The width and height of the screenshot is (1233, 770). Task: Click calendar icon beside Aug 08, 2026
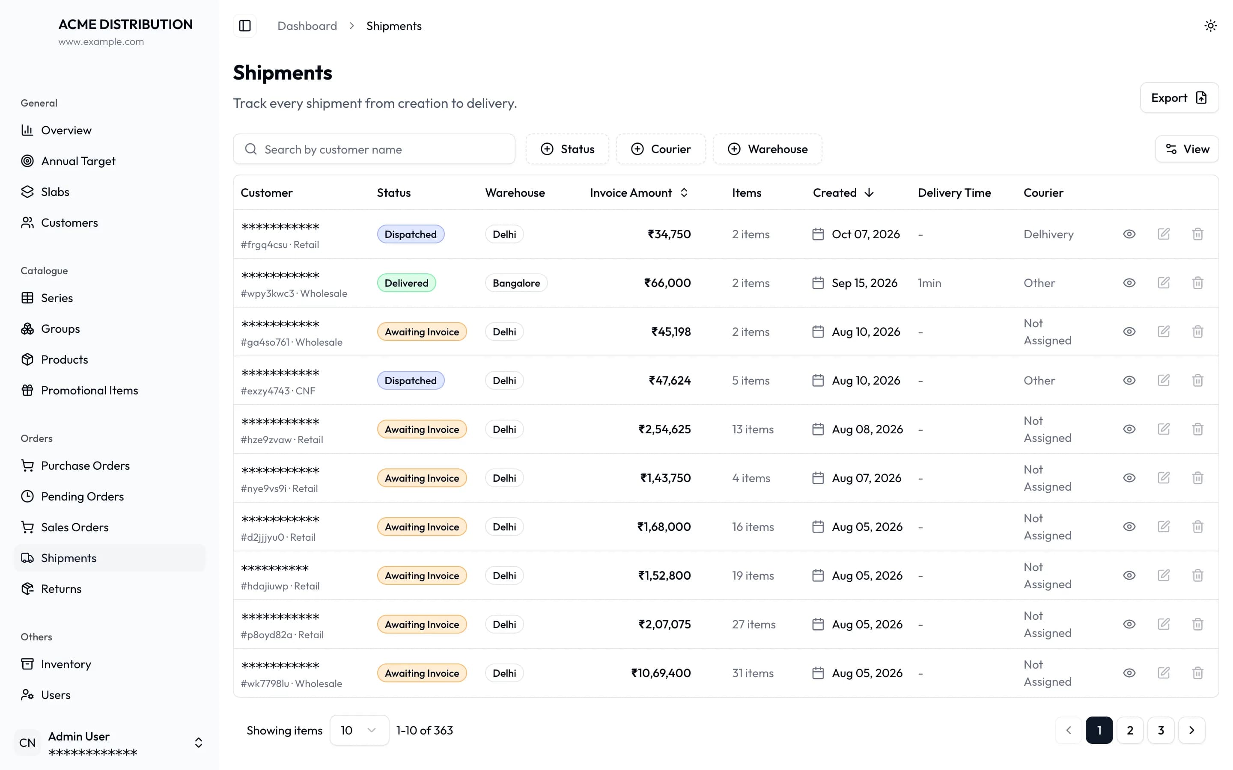[x=818, y=429]
